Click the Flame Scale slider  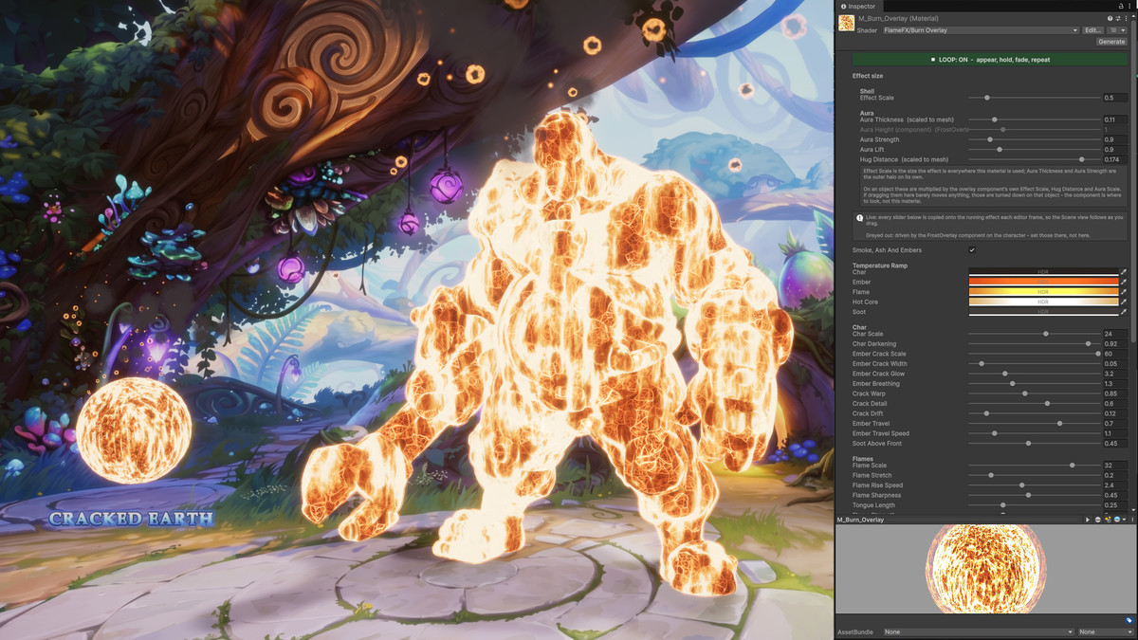coord(1034,466)
